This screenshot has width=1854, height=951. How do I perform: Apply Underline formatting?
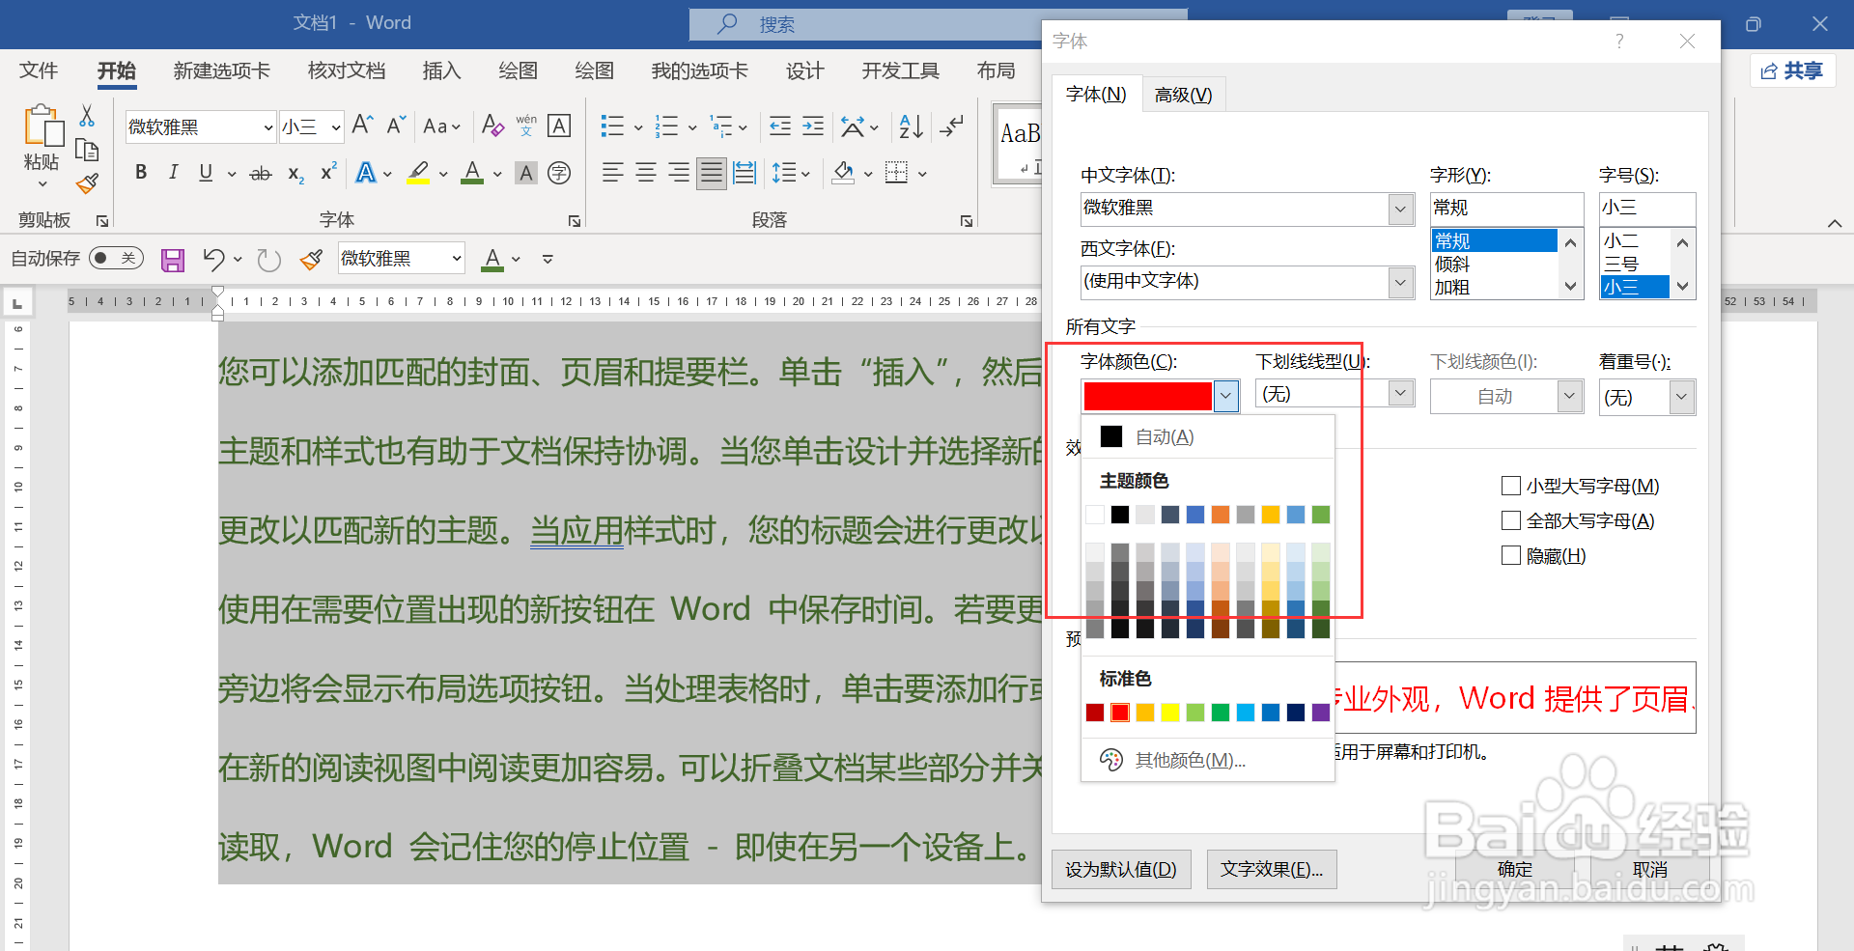[x=206, y=172]
